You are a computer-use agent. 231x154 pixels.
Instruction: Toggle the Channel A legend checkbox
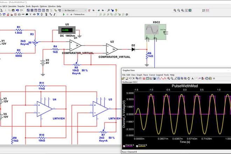(x=124, y=146)
